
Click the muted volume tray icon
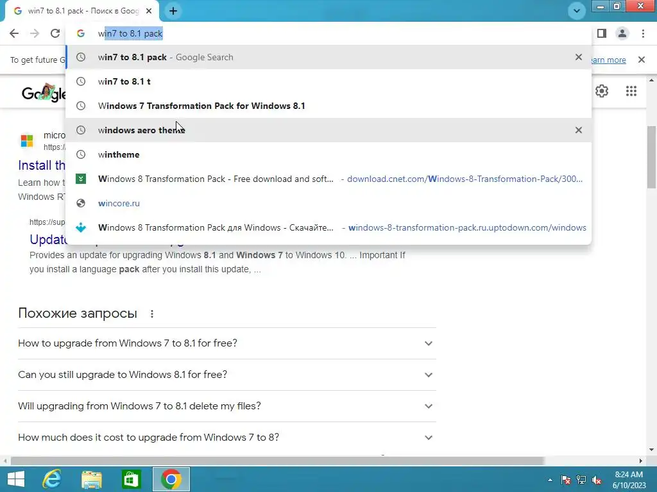click(597, 480)
